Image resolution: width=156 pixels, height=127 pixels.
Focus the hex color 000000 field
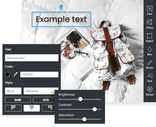pyautogui.click(x=39, y=75)
